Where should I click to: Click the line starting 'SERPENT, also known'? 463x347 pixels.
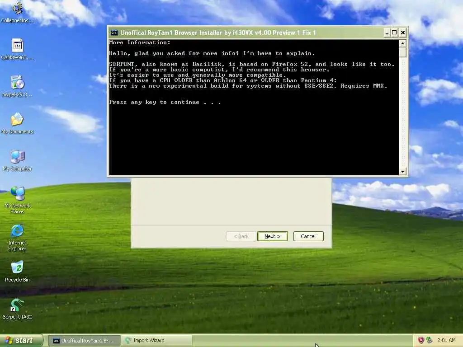coord(252,64)
